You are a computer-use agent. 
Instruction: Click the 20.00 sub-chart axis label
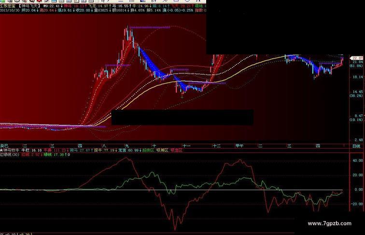tap(358, 175)
